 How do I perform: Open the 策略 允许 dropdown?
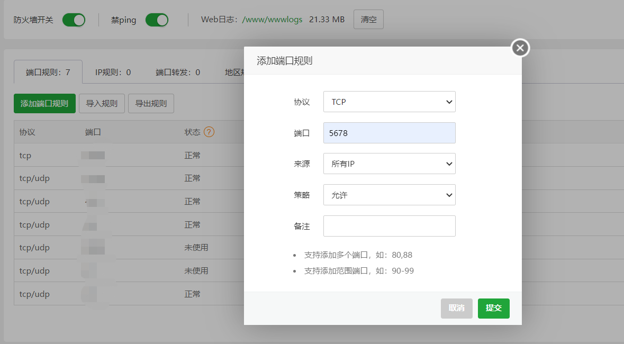tap(389, 195)
